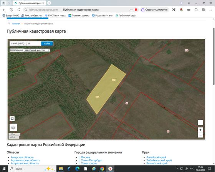Focus the cadastral number search field
Viewport: 215px width, 172px height.
point(25,43)
